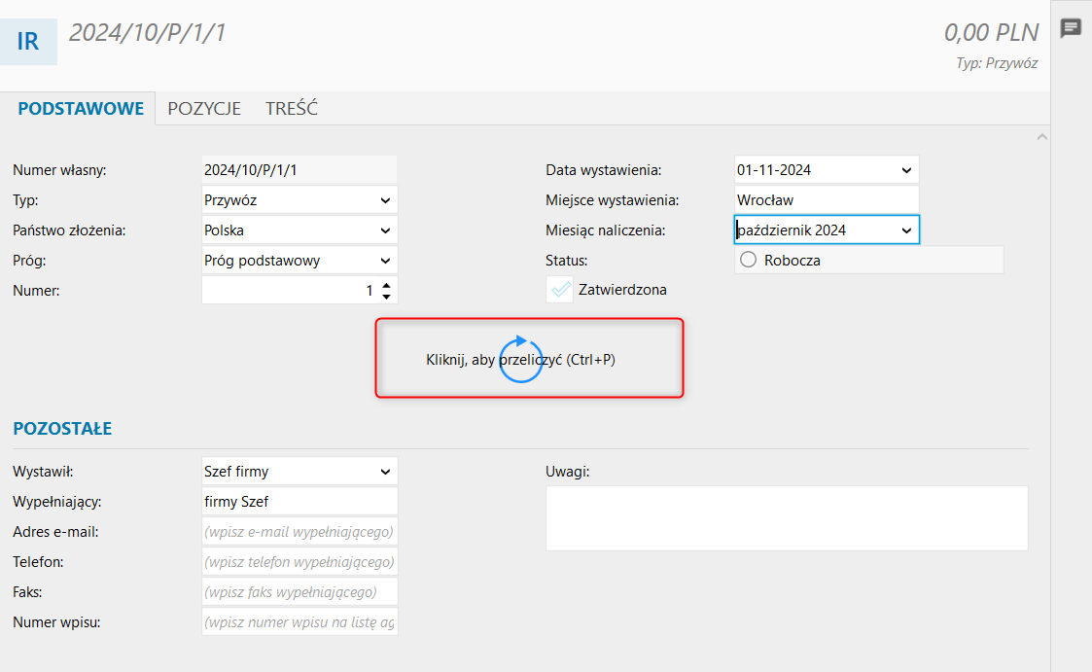Image resolution: width=1092 pixels, height=672 pixels.
Task: Open the Miesiąc naliczenia dropdown
Action: click(x=827, y=230)
